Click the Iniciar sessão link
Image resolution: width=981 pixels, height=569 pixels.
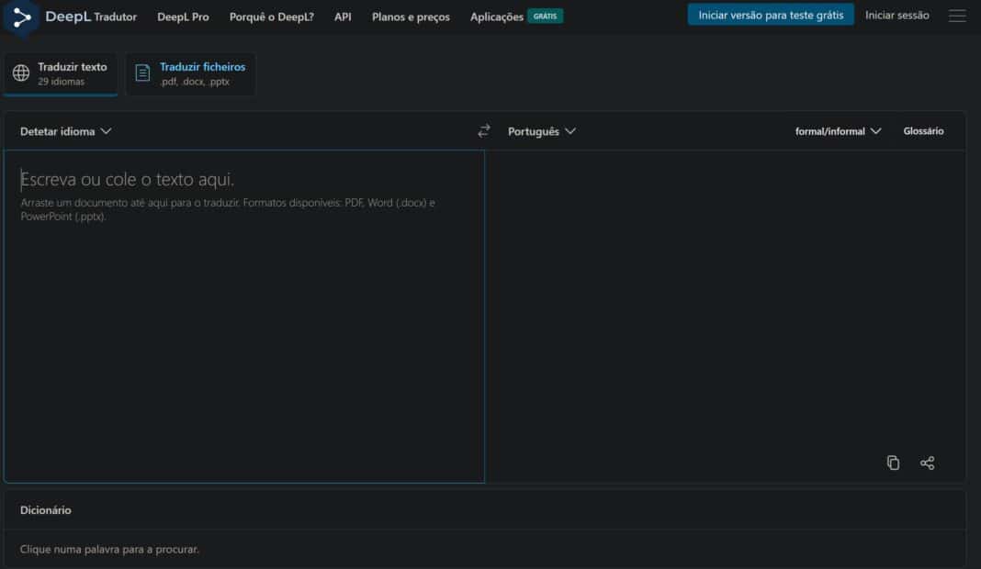pos(896,15)
